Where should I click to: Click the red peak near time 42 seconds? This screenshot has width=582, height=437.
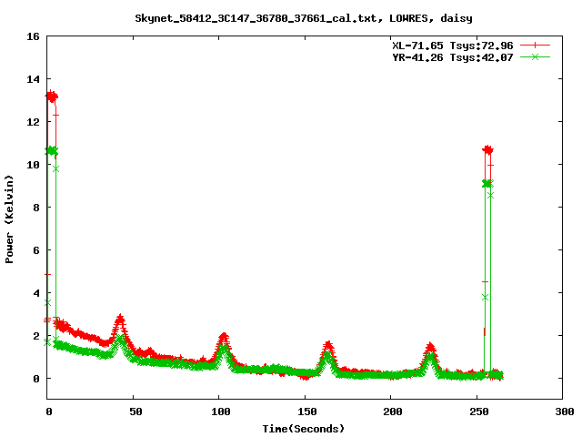tap(120, 320)
